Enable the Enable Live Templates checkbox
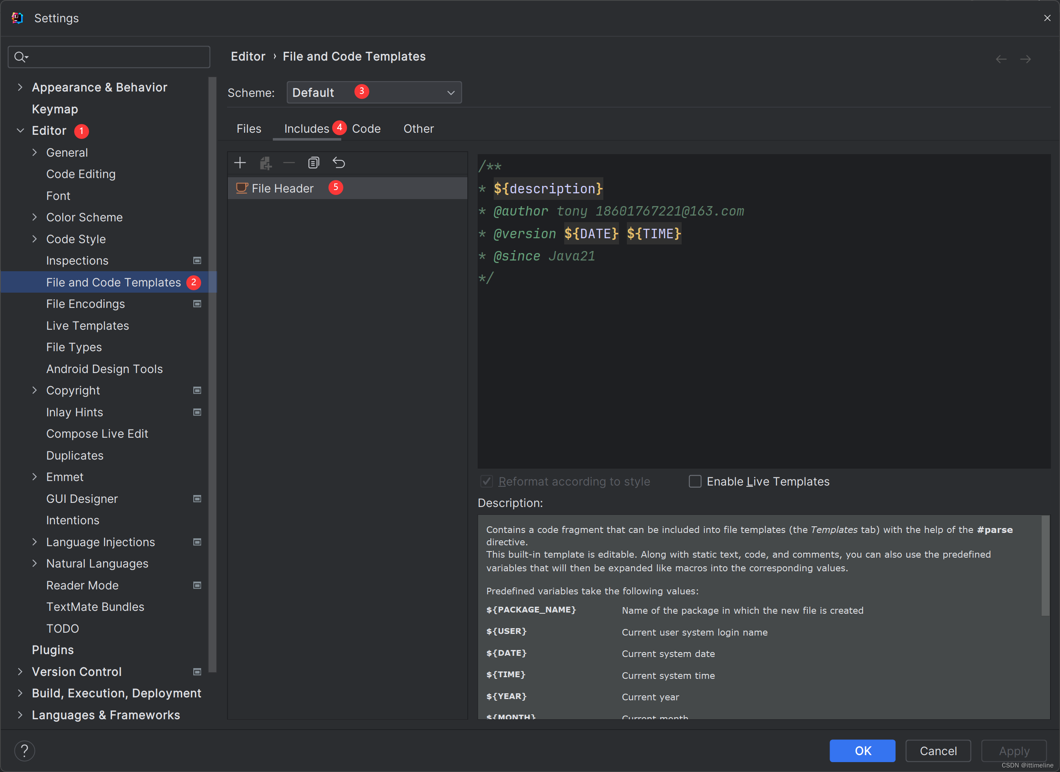 [x=695, y=481]
